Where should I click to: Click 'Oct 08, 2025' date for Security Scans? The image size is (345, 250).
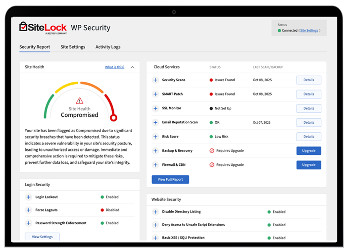point(262,80)
